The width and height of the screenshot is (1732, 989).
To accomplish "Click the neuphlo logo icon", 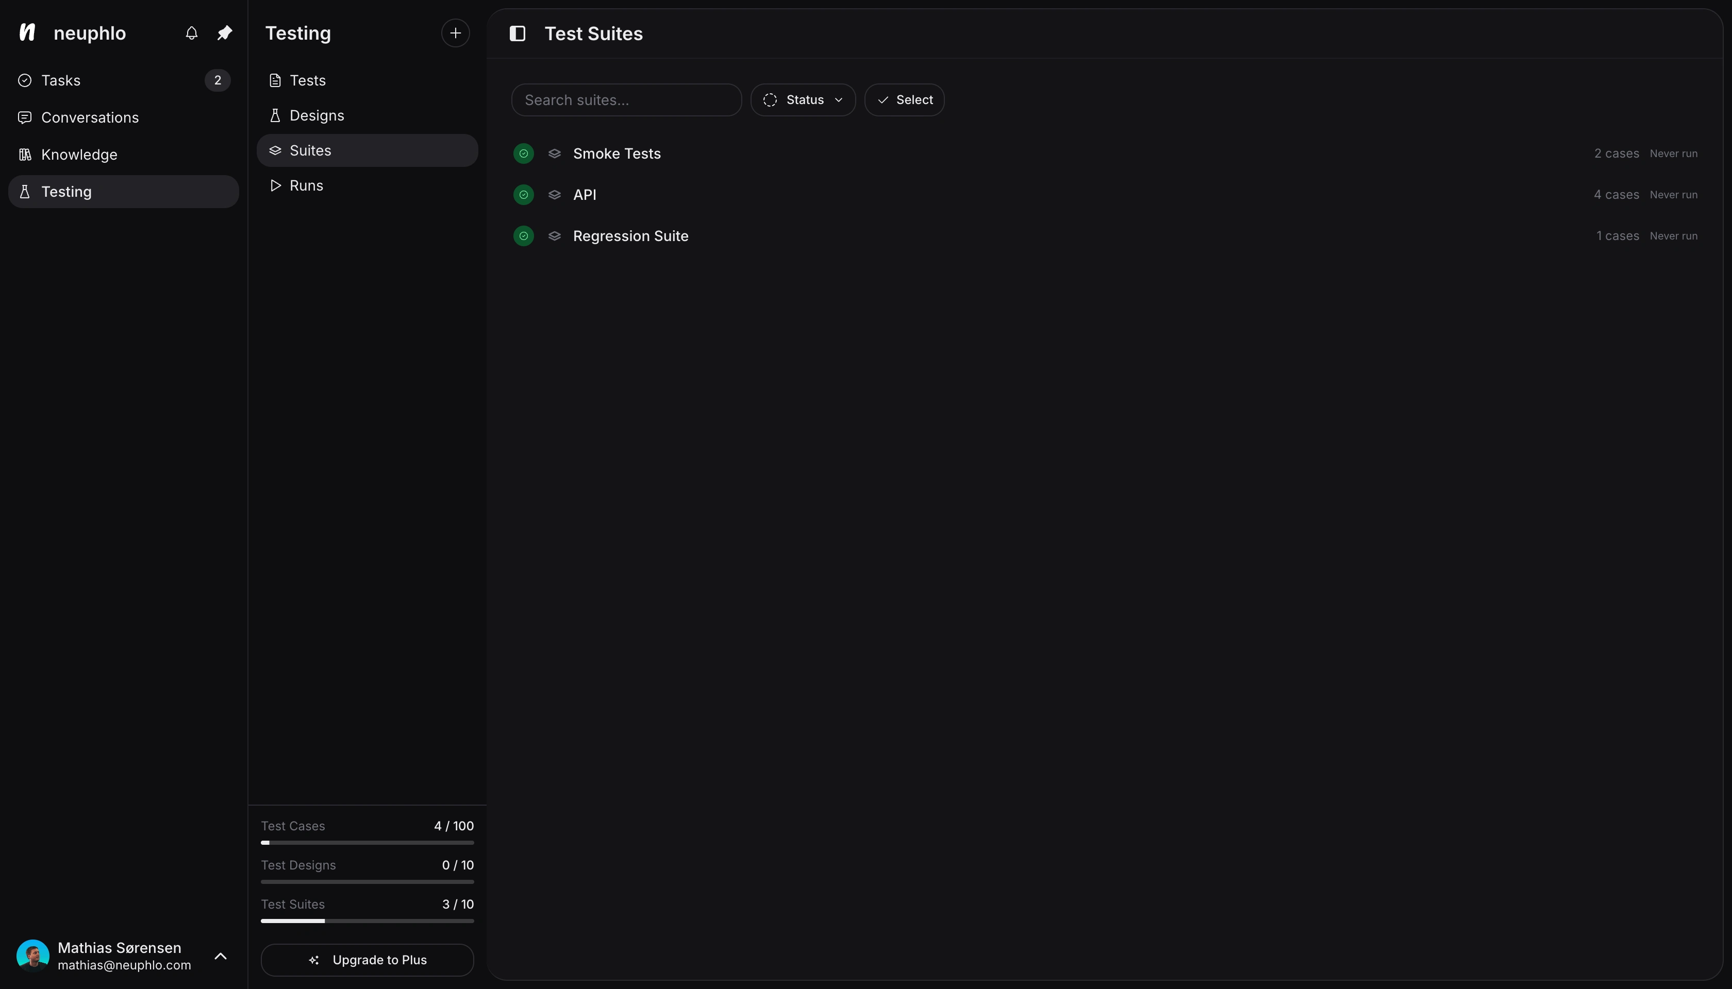I will point(27,32).
